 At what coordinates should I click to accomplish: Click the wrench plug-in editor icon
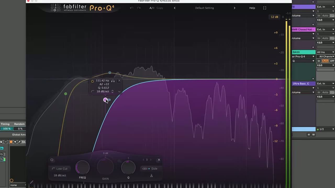pyautogui.click(x=19, y=142)
